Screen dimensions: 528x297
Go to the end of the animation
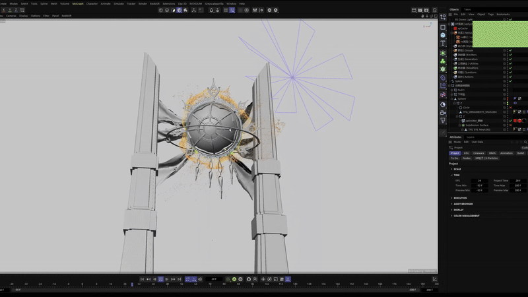179,279
